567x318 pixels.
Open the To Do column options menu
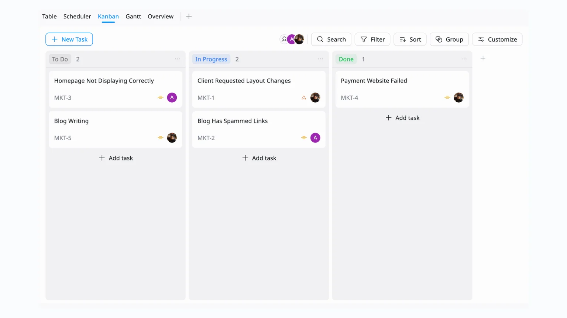177,59
